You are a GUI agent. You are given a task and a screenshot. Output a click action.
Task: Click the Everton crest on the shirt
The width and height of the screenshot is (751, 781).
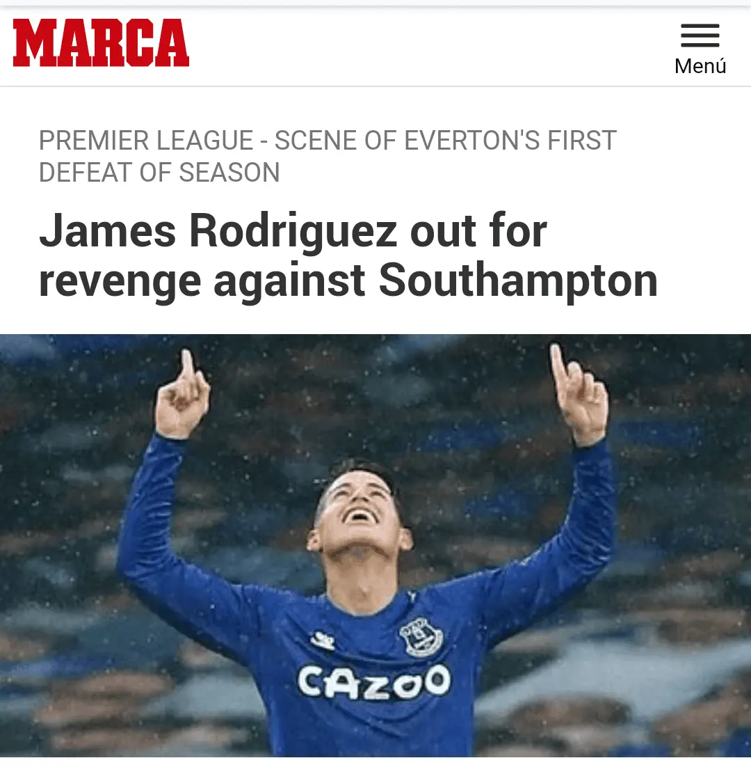click(421, 637)
